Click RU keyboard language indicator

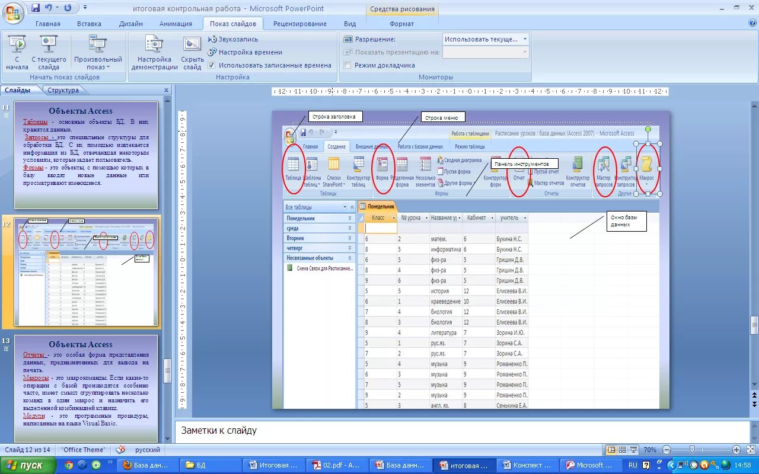pyautogui.click(x=633, y=465)
